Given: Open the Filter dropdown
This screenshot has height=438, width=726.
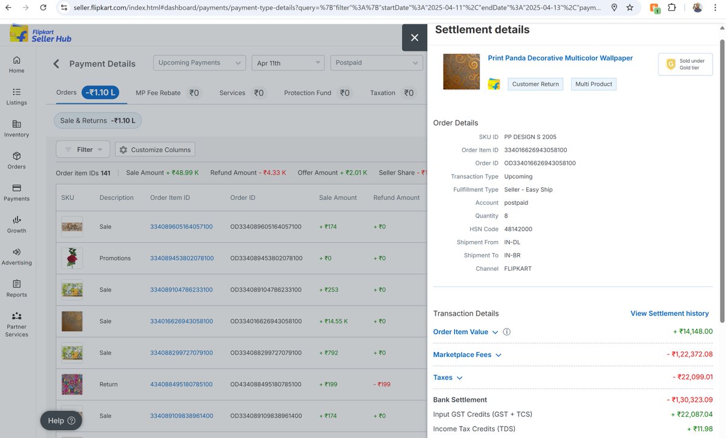Looking at the screenshot, I should (x=83, y=149).
